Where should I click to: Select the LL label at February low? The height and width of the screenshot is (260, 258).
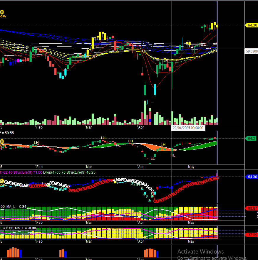[x=63, y=152]
